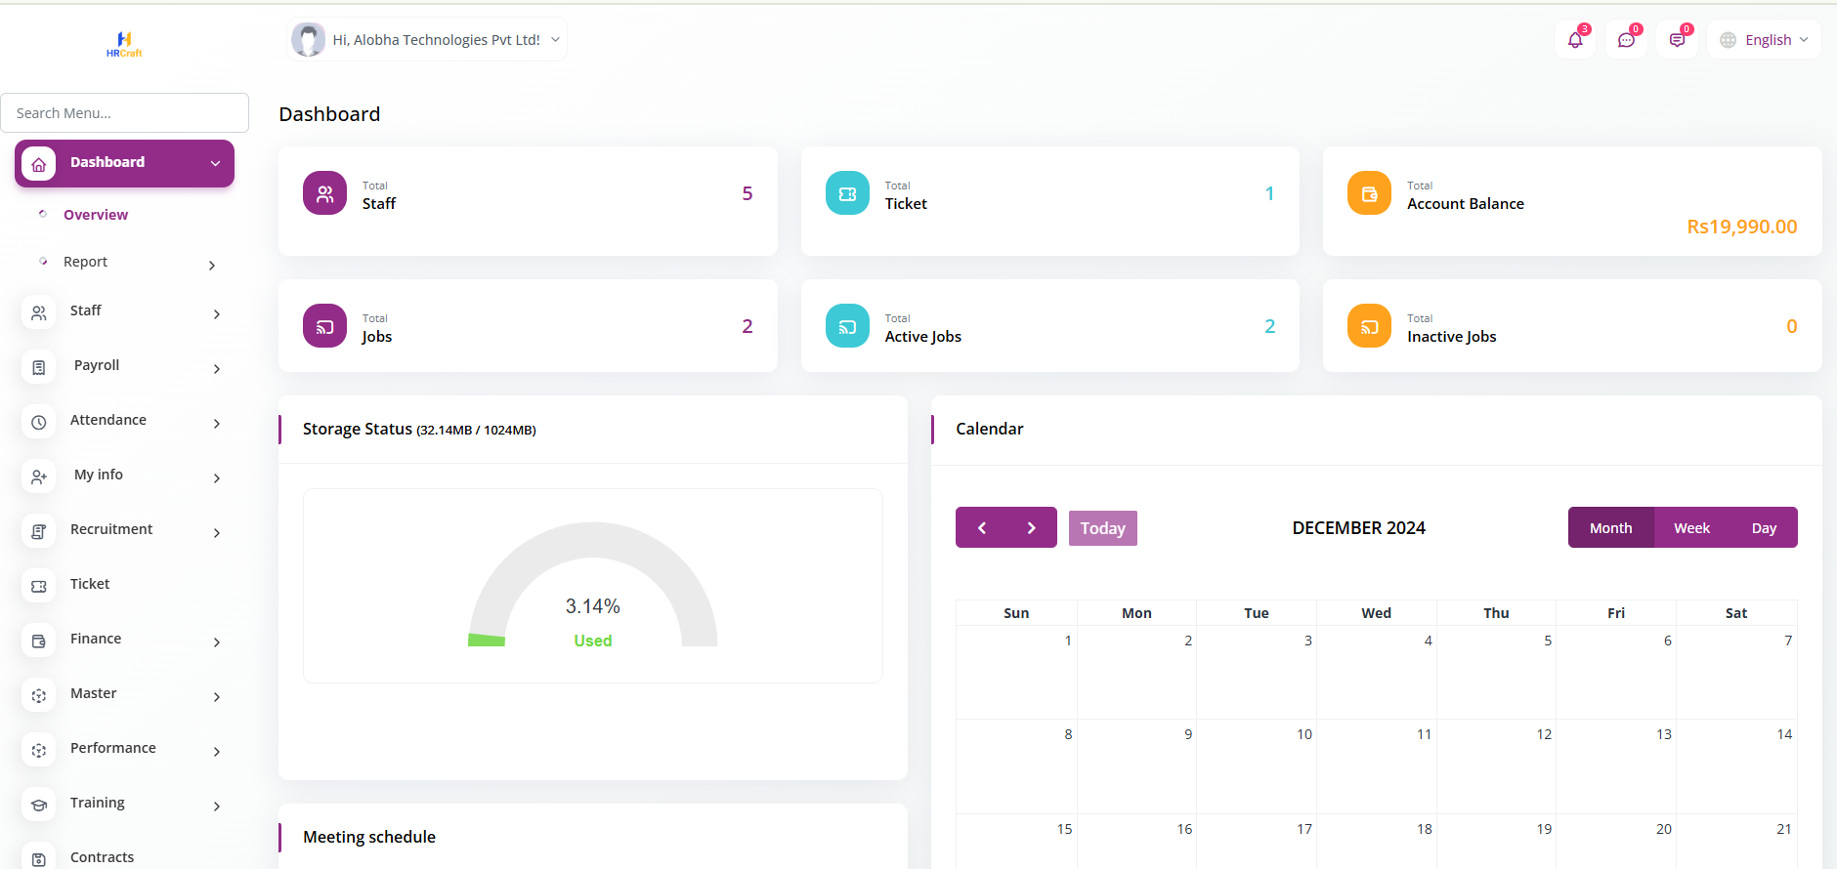The height and width of the screenshot is (869, 1837).
Task: Open the Ticket sidebar menu item
Action: (x=90, y=584)
